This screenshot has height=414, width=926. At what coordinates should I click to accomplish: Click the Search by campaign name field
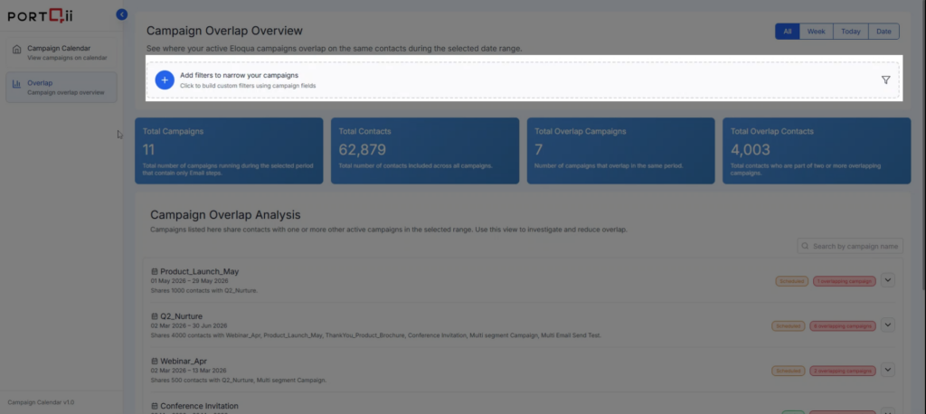point(855,246)
